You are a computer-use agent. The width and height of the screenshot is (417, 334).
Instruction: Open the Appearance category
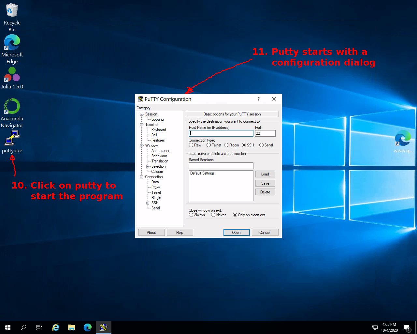pos(161,151)
